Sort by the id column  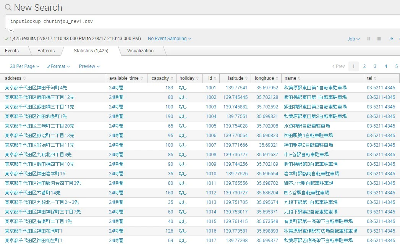[212, 78]
